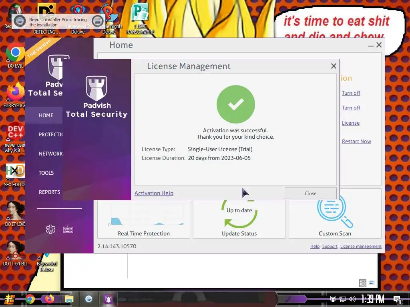Click right square button on Revo tracing bar
This screenshot has height=307, width=410.
[98, 21]
